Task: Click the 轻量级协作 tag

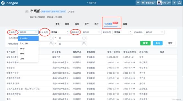Action: click(x=46, y=11)
